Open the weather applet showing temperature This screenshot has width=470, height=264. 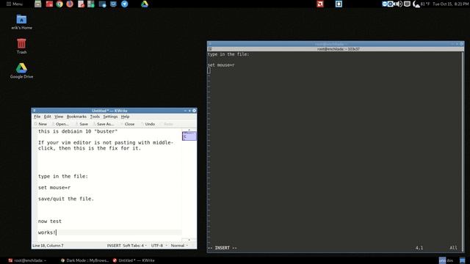click(421, 4)
